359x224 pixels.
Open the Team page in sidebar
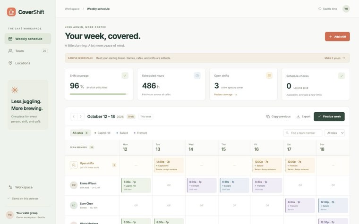point(28,51)
